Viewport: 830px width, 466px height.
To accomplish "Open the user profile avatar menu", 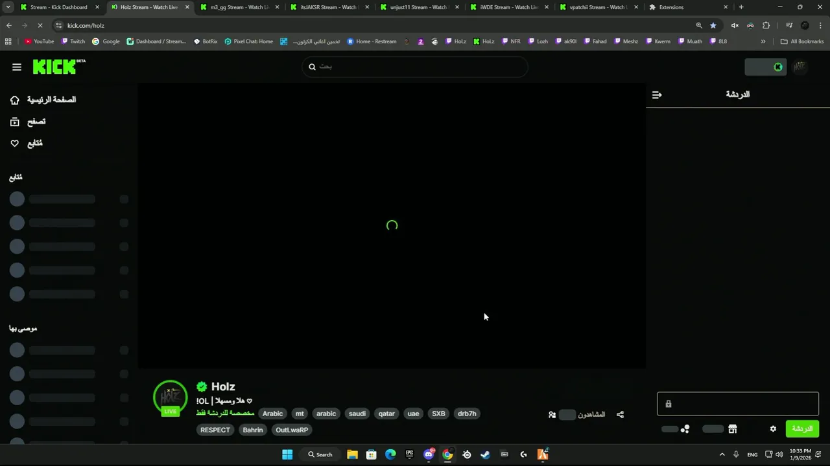I will [x=800, y=67].
